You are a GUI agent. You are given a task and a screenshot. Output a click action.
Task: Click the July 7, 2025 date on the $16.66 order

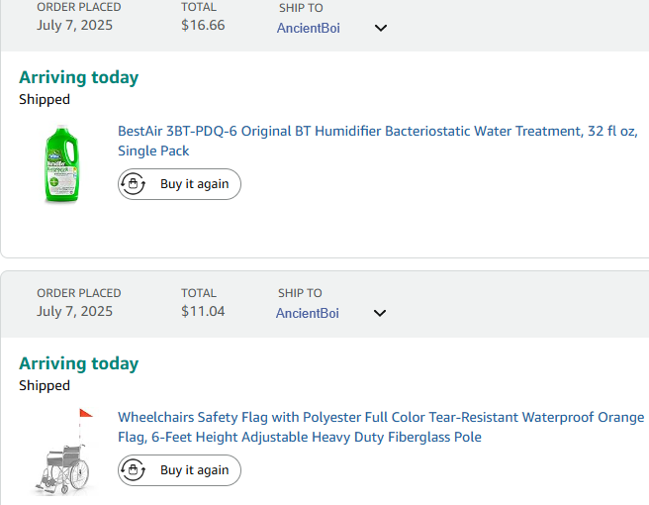pyautogui.click(x=74, y=26)
